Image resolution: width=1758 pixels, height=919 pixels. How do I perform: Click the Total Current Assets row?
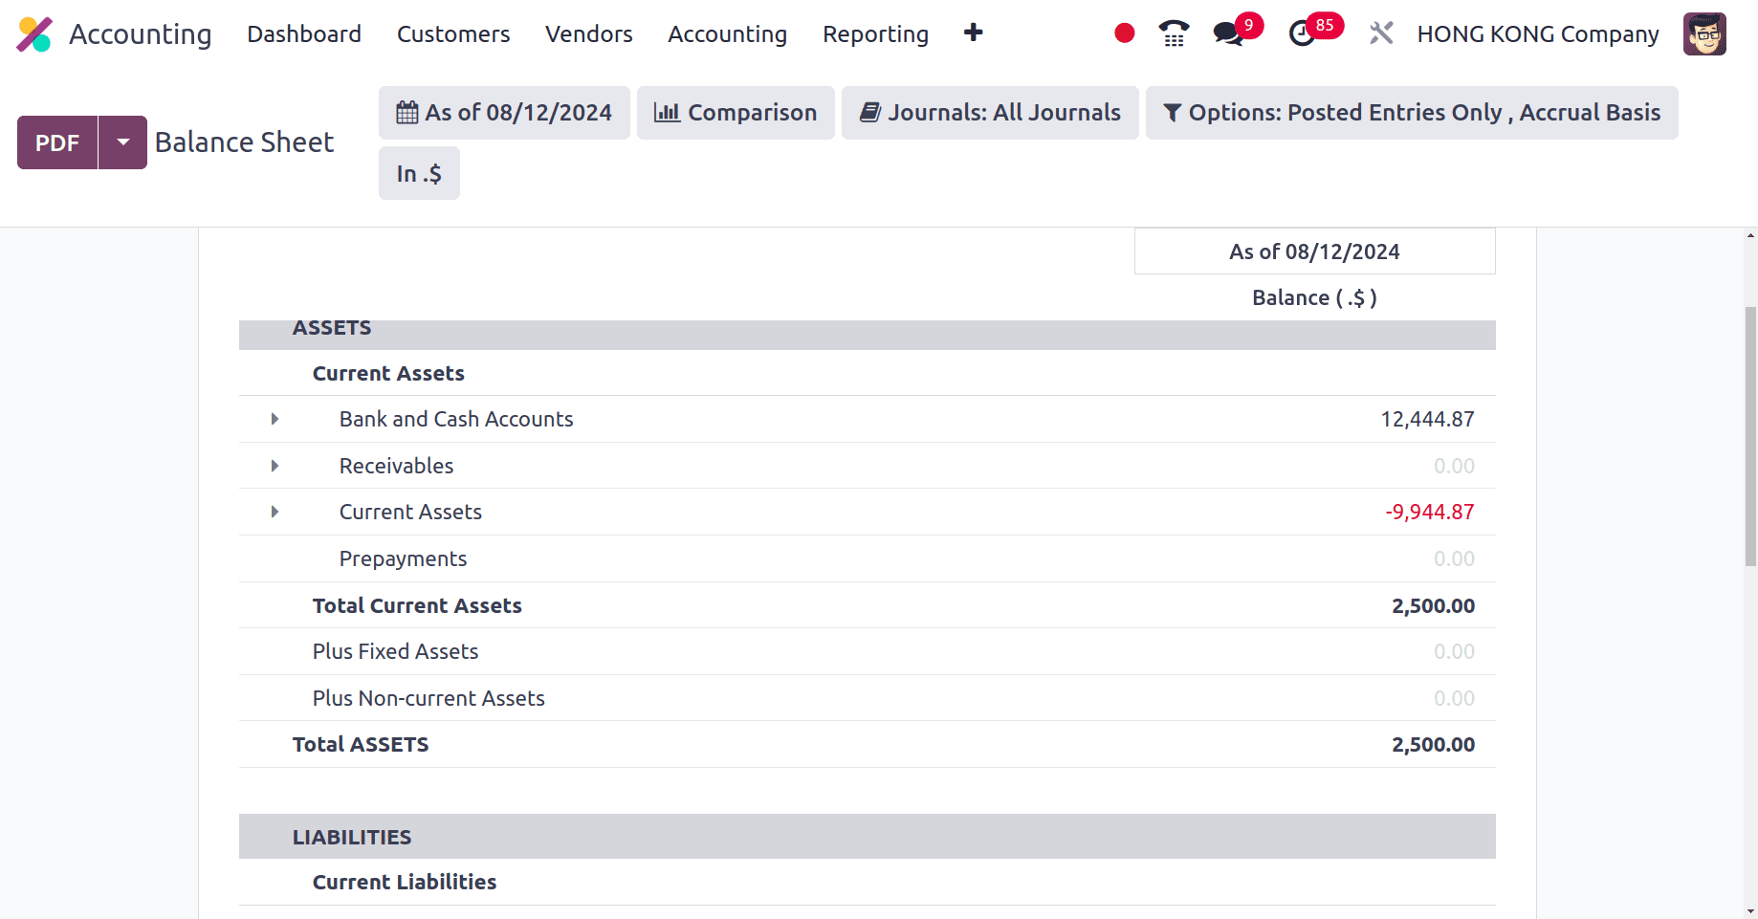point(867,605)
